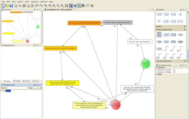This screenshot has width=189, height=119.
Task: Select the 'Do you use a smartphone?' node
Action: pyautogui.click(x=140, y=42)
